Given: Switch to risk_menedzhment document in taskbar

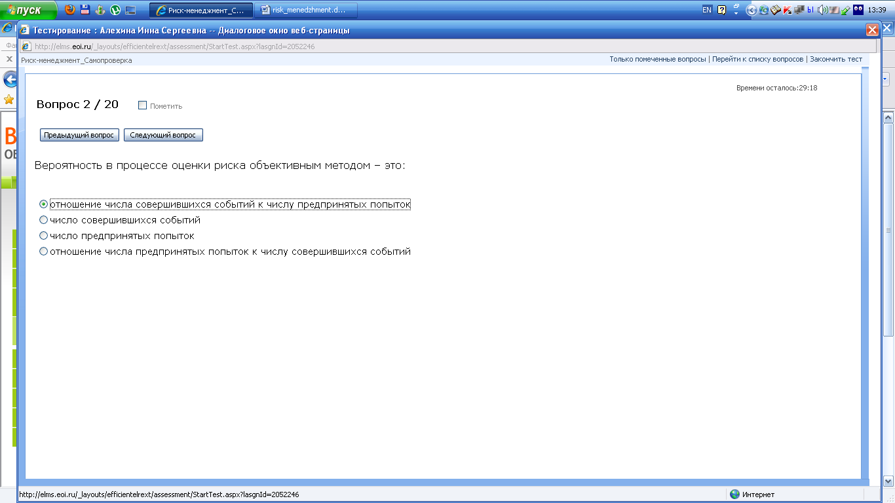Looking at the screenshot, I should coord(306,10).
